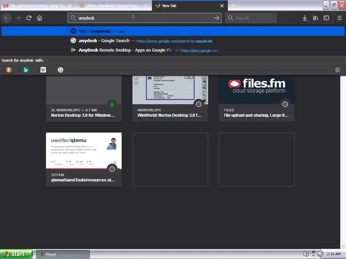This screenshot has width=346, height=259.
Task: Open the hamburger application menu
Action: (339, 18)
